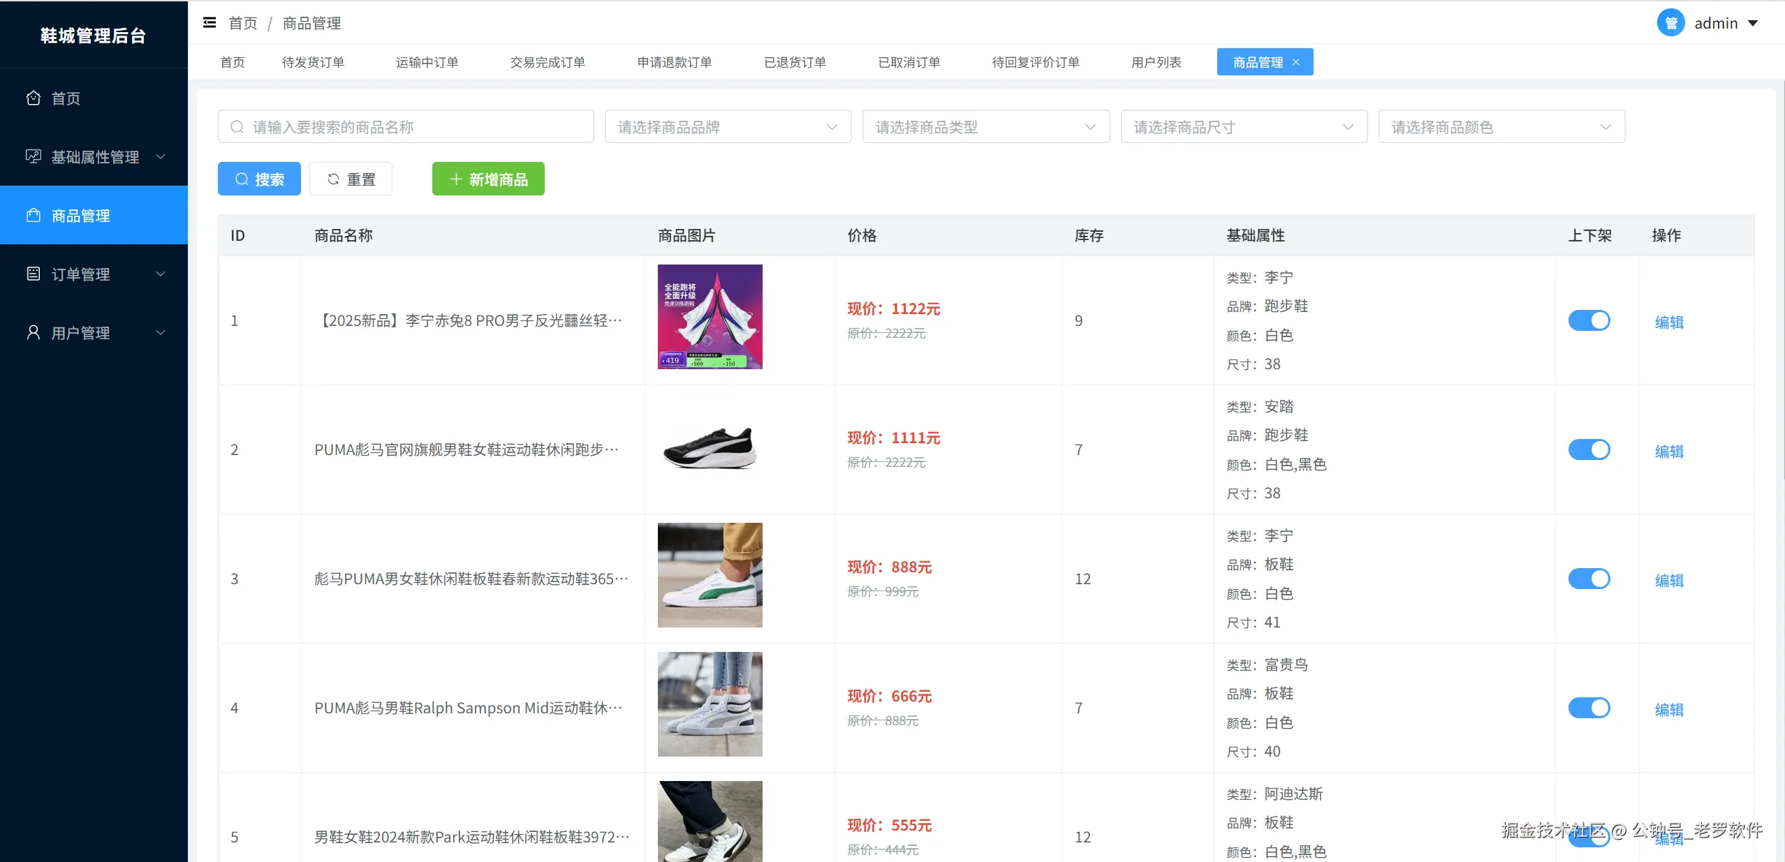This screenshot has height=862, width=1785.
Task: Click the hamburger menu collapse icon
Action: (x=209, y=23)
